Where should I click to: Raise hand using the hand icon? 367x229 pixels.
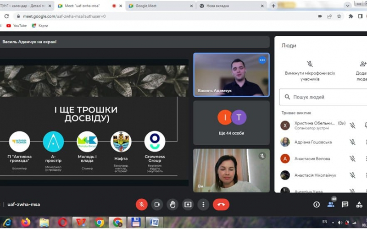tap(172, 204)
